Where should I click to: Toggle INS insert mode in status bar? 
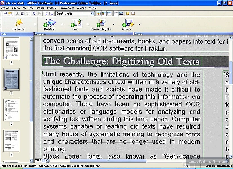pyautogui.click(x=187, y=166)
